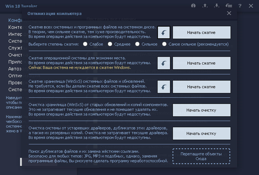
Task: Open the question mark help icon
Action: point(240,6)
